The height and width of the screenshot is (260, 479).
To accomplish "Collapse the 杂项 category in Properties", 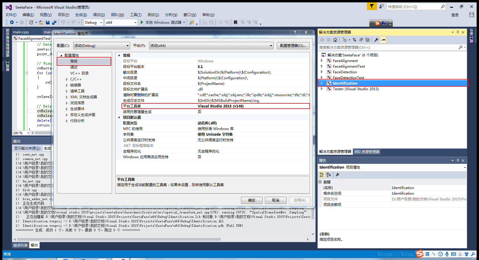I will point(320,182).
